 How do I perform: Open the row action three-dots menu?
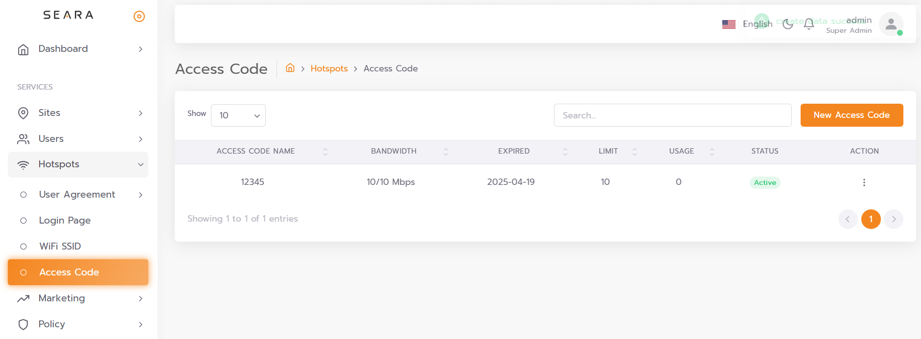864,182
